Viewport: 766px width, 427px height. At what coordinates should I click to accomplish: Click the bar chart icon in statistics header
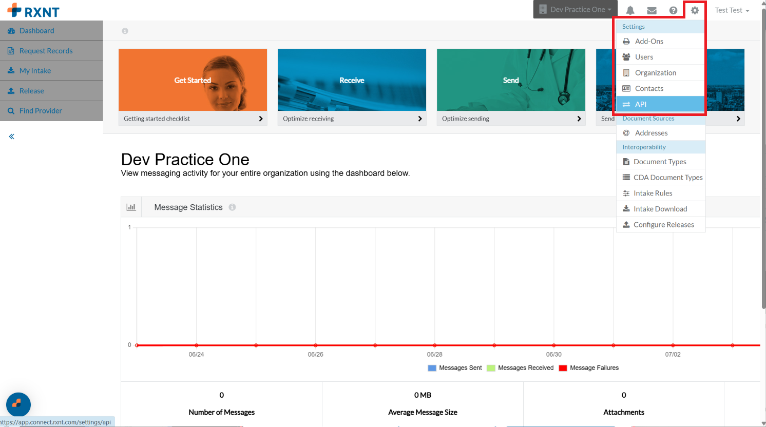point(131,207)
